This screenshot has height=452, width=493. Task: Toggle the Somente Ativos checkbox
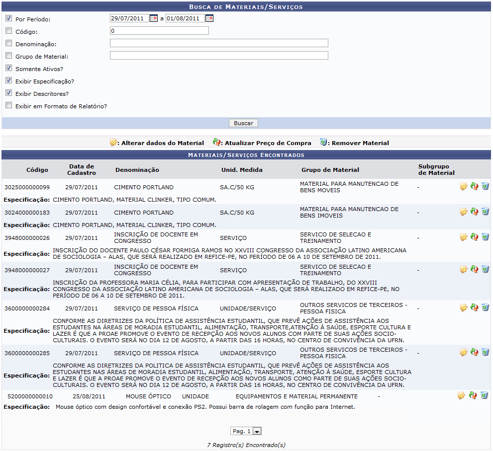pyautogui.click(x=9, y=68)
